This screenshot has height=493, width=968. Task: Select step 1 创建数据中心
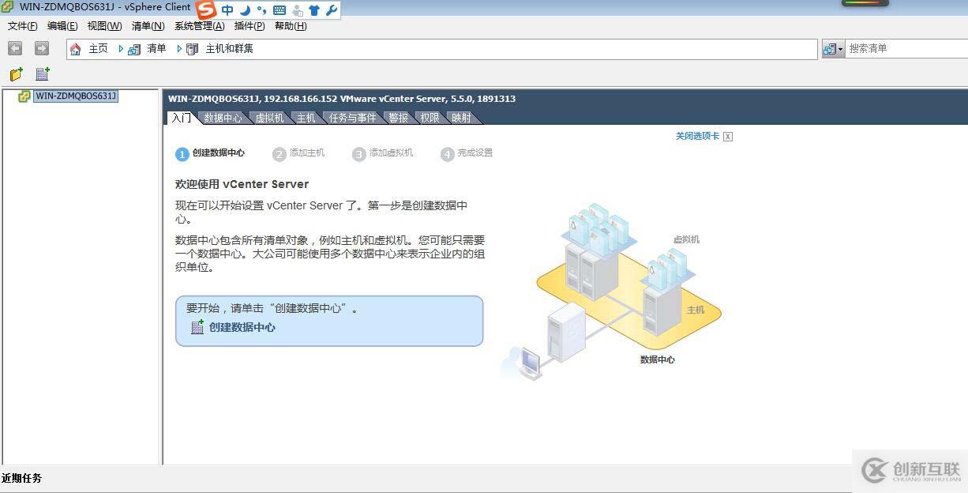click(210, 153)
